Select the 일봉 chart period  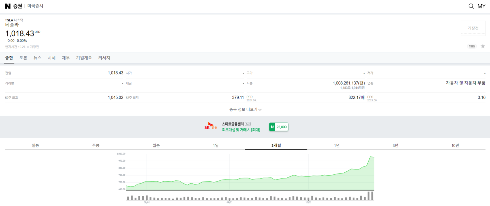tap(35, 145)
